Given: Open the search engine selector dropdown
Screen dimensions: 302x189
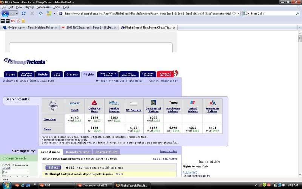Looking at the screenshot, I should (x=248, y=14).
